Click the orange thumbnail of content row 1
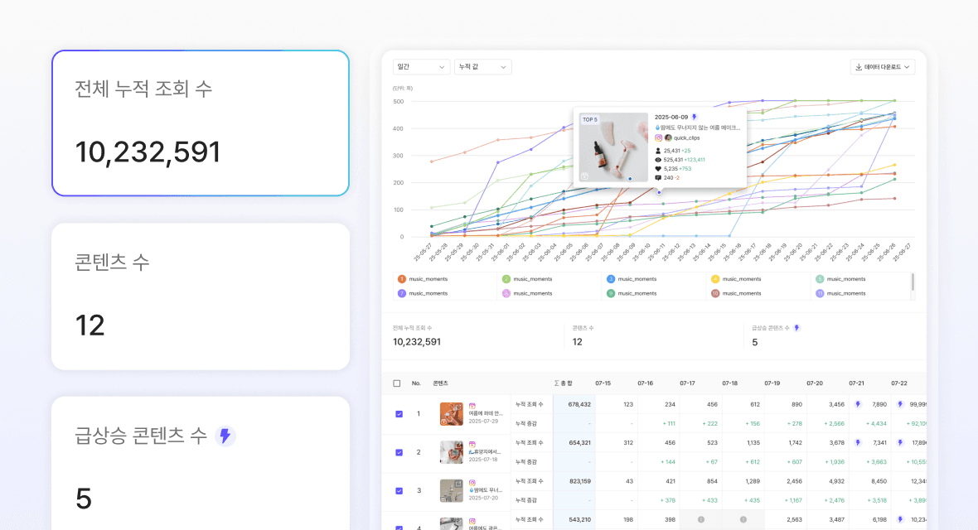This screenshot has height=530, width=978. [x=451, y=414]
